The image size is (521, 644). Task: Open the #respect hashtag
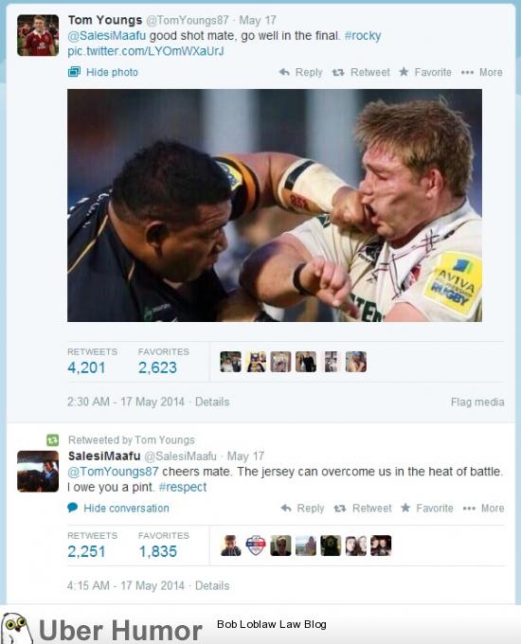[183, 487]
